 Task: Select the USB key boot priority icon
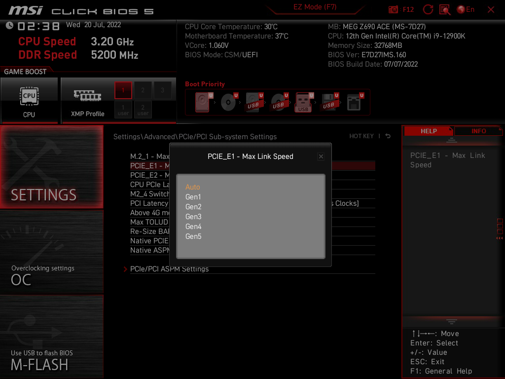click(304, 102)
